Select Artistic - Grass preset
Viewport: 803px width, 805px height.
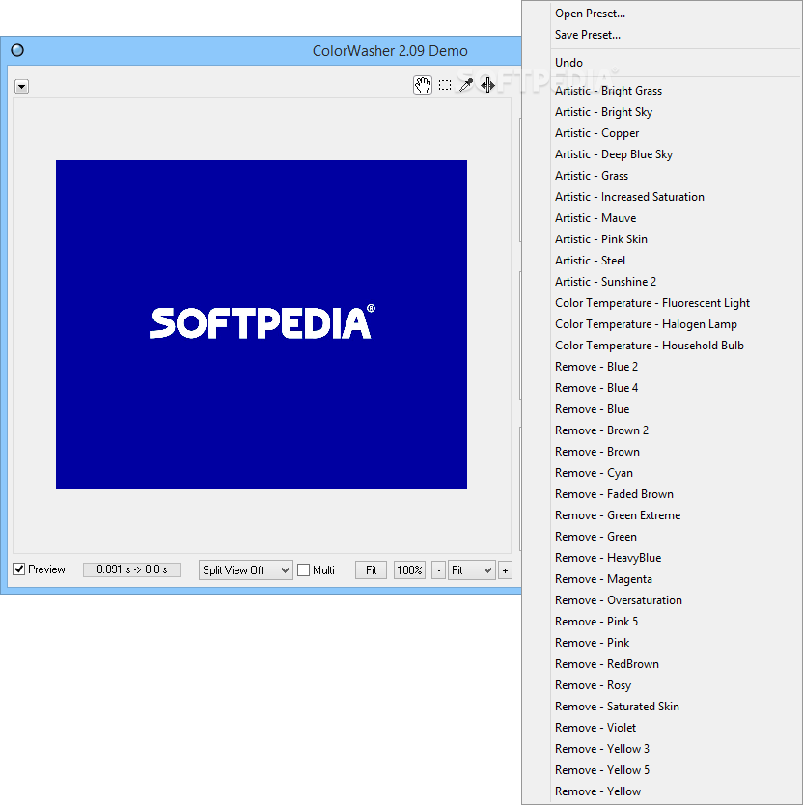[661, 175]
